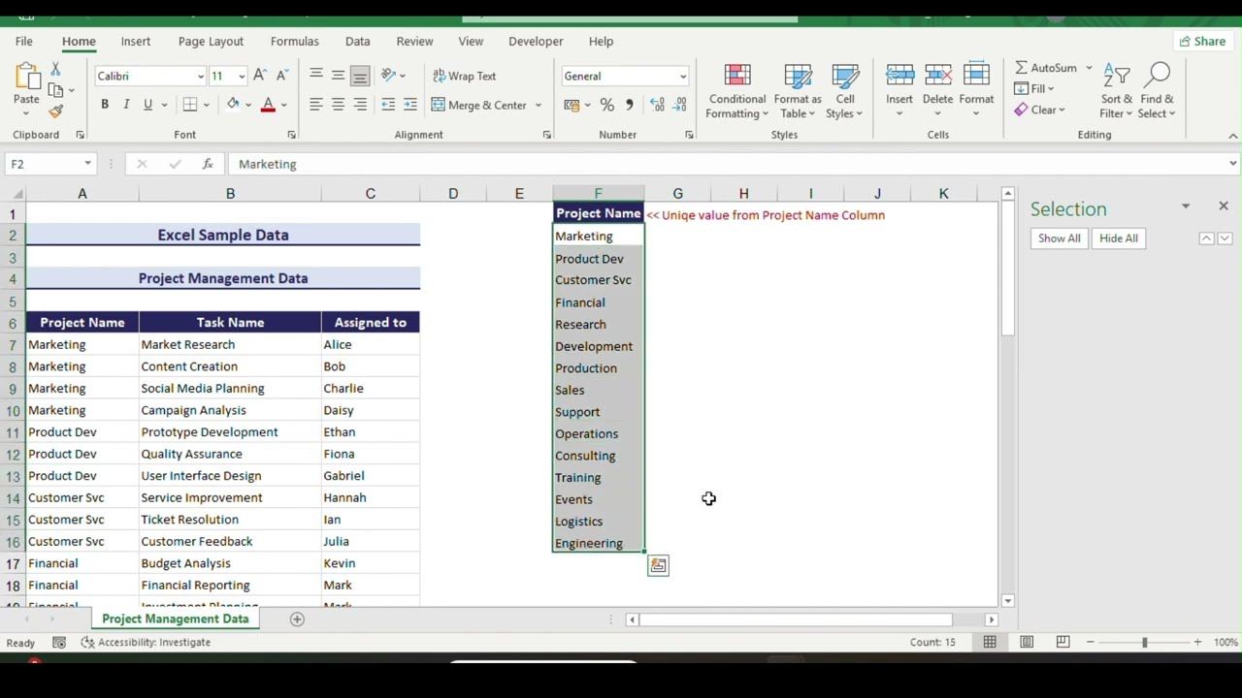Center cell text horizontally

(338, 105)
